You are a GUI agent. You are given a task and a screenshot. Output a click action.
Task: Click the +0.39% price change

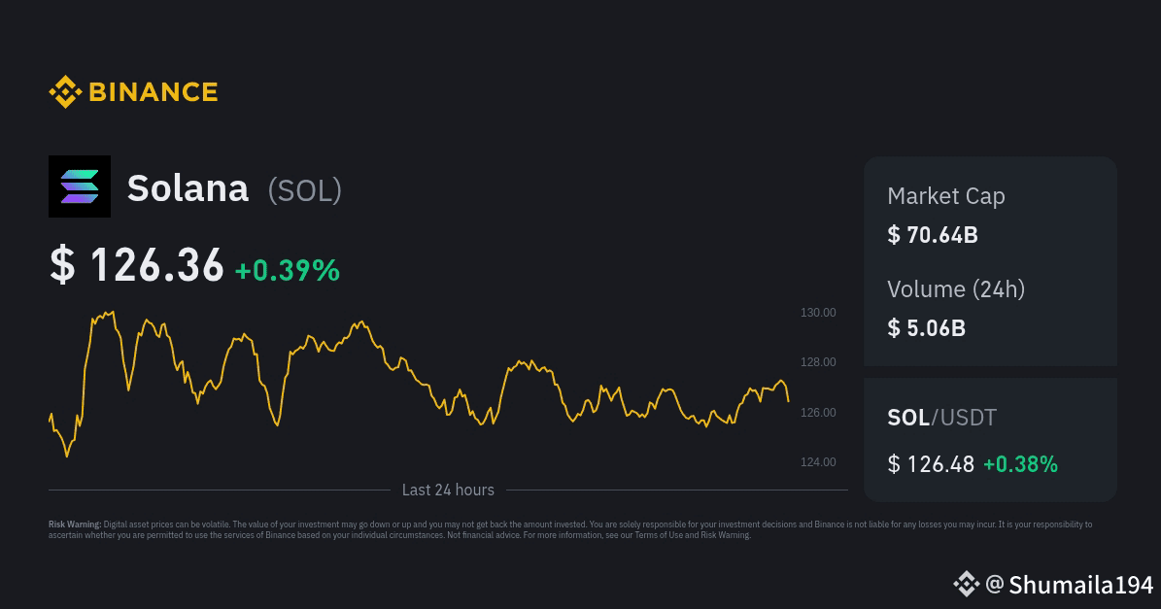click(x=288, y=270)
